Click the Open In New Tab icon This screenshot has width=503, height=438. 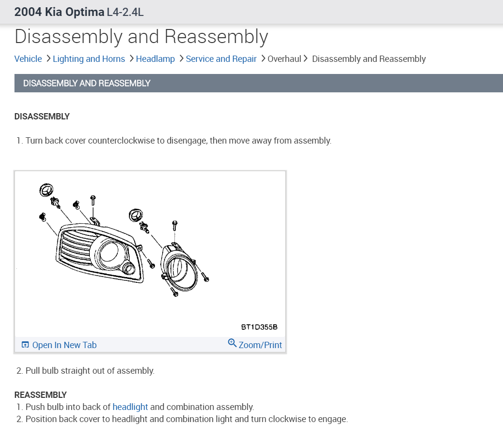pyautogui.click(x=25, y=345)
